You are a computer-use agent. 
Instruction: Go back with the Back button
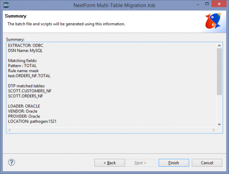pos(109,163)
